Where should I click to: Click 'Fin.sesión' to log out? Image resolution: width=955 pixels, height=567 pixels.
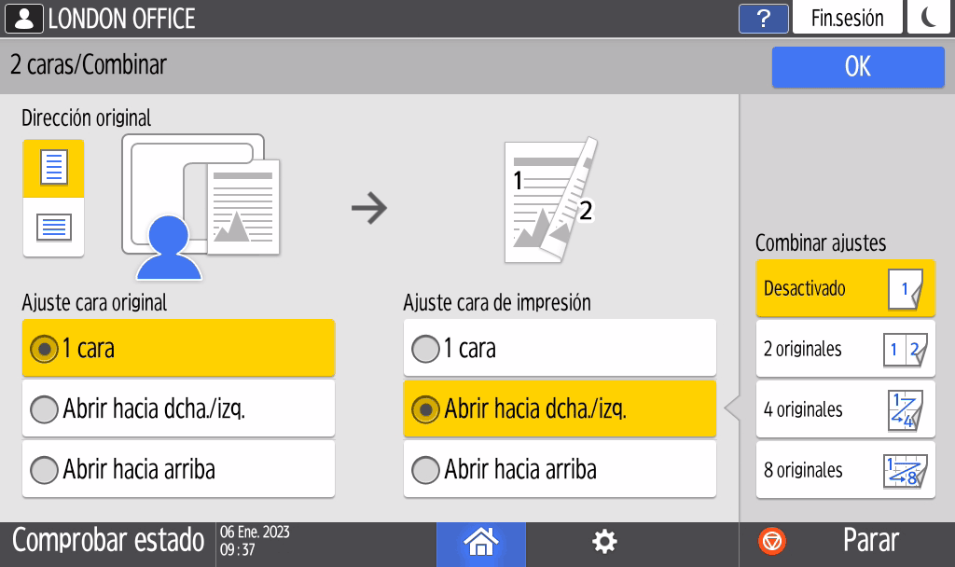click(847, 19)
